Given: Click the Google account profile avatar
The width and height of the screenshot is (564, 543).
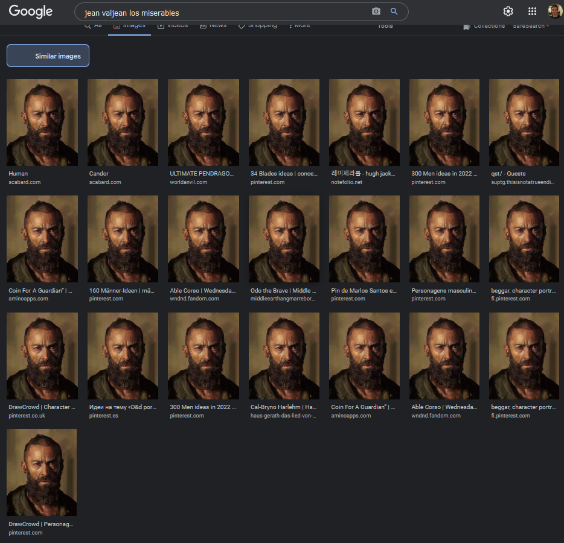Looking at the screenshot, I should (x=554, y=11).
